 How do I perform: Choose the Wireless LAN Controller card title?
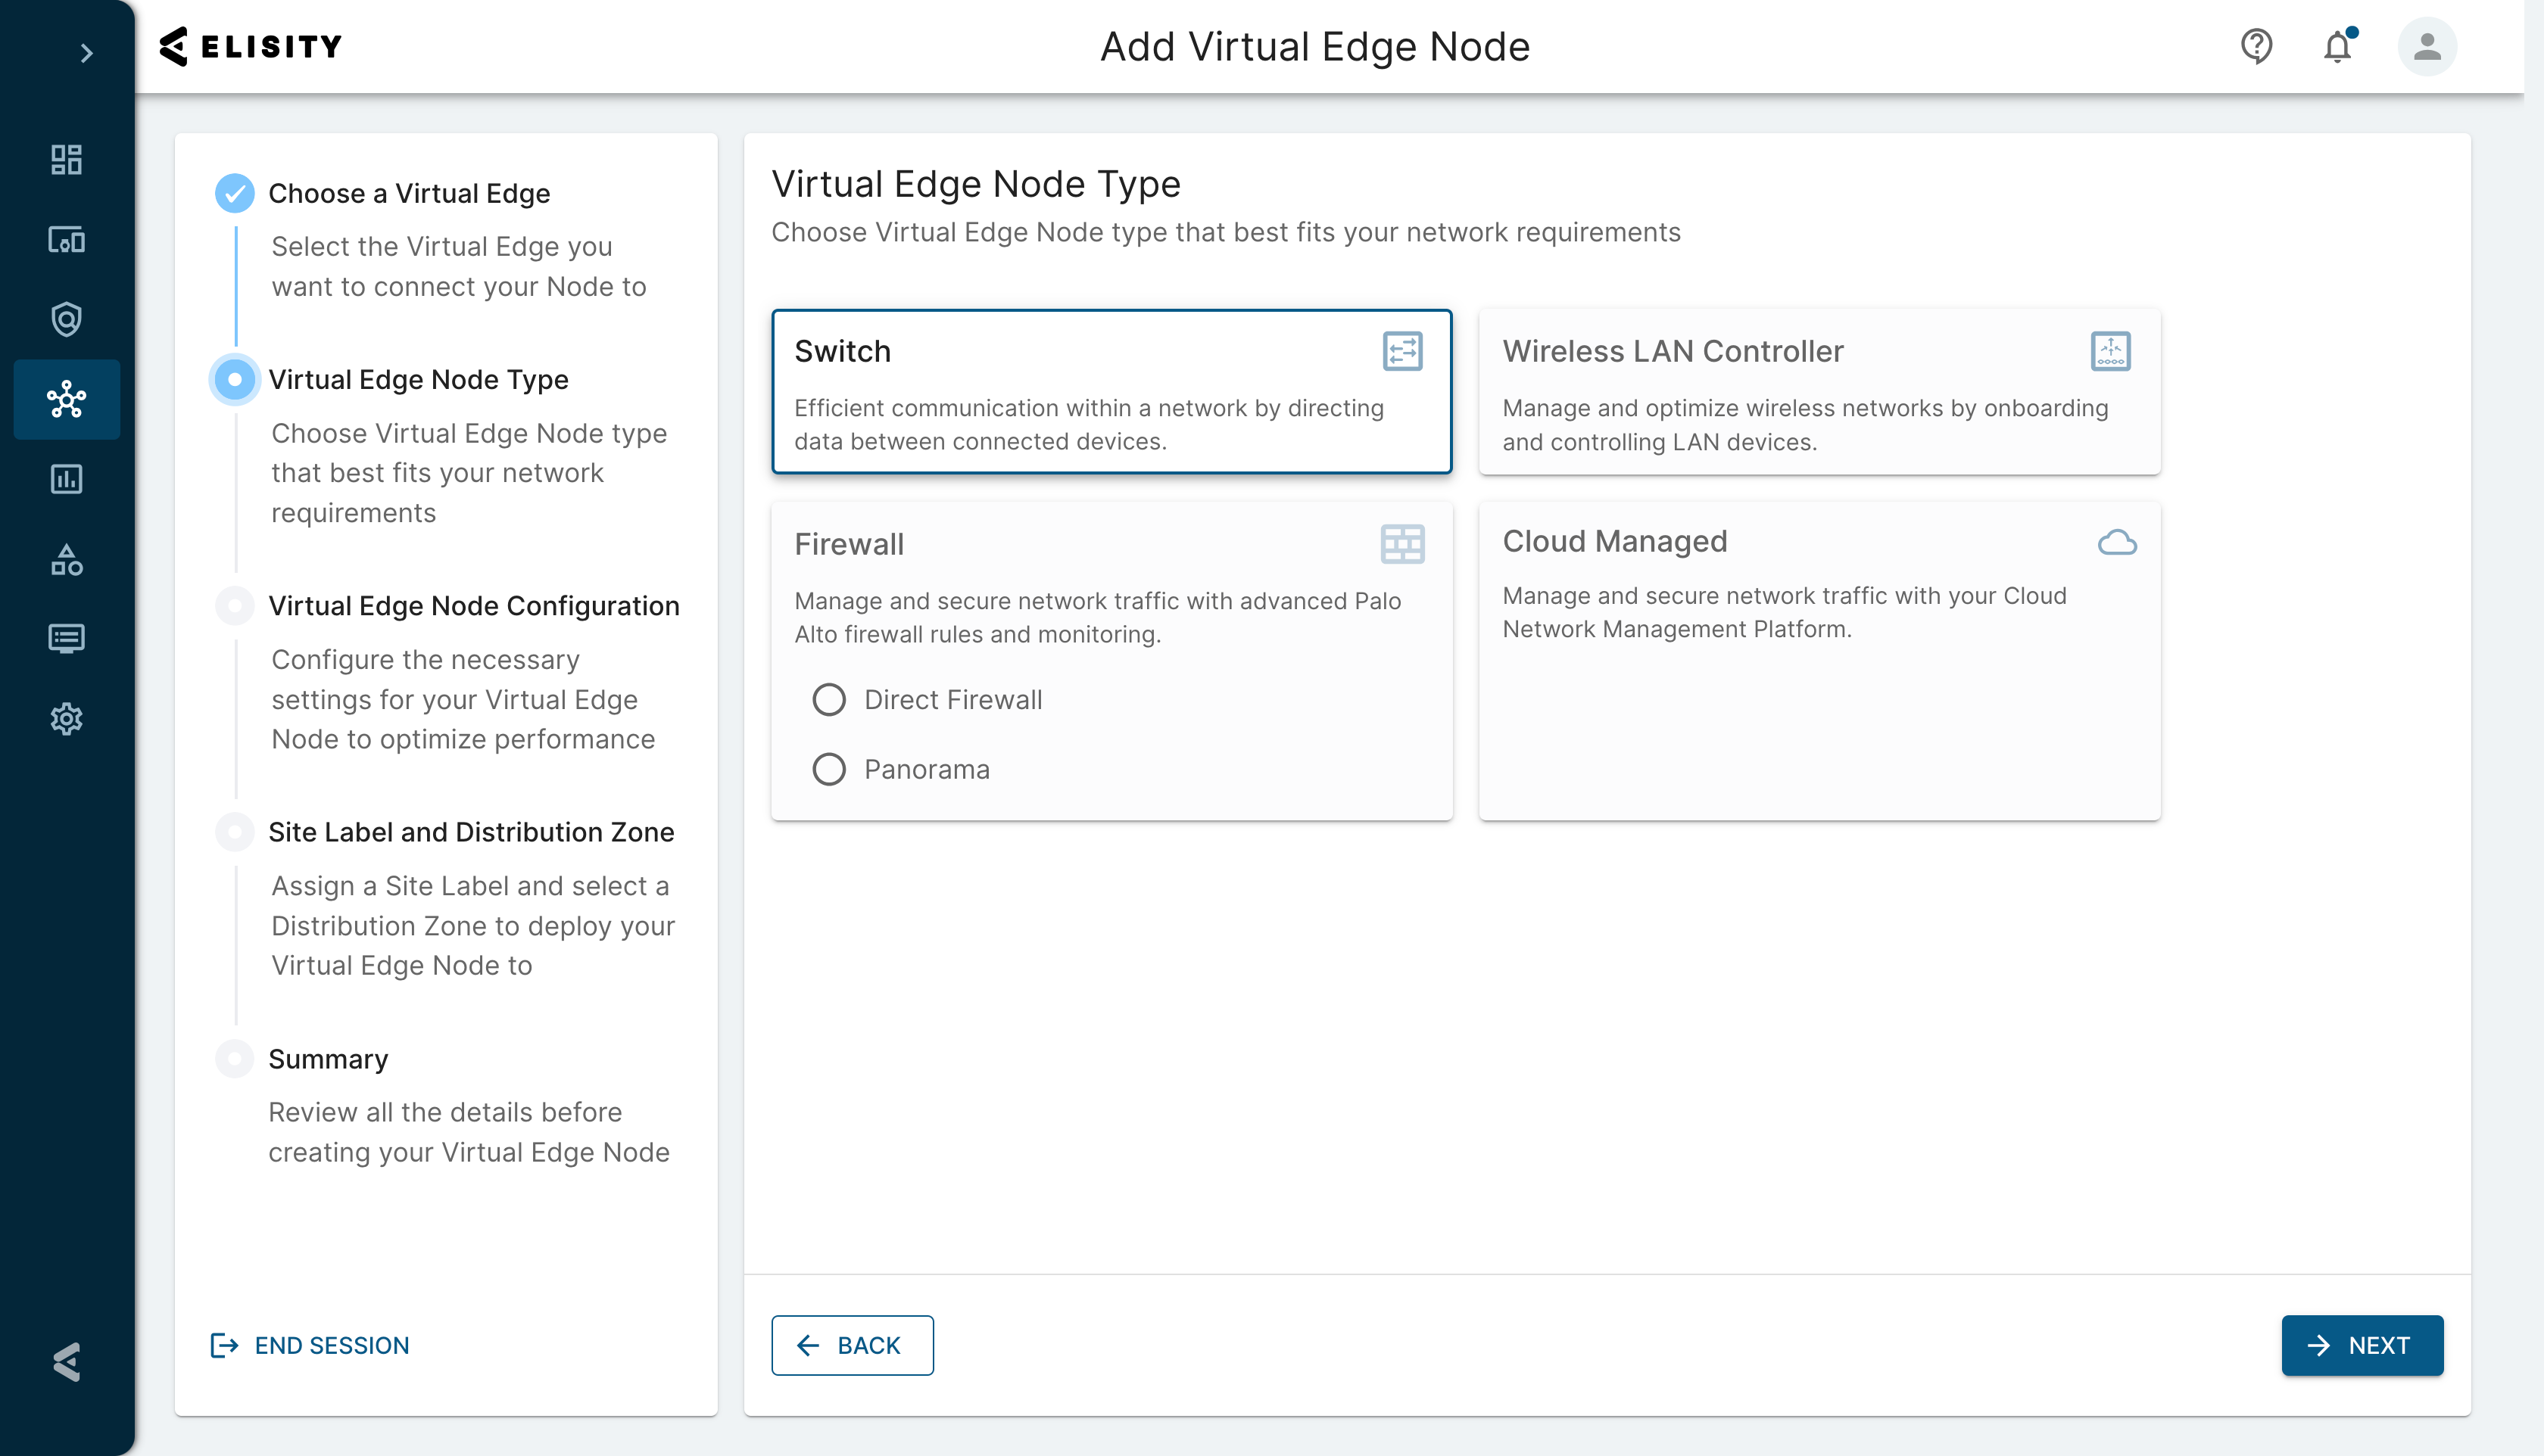(x=1673, y=351)
